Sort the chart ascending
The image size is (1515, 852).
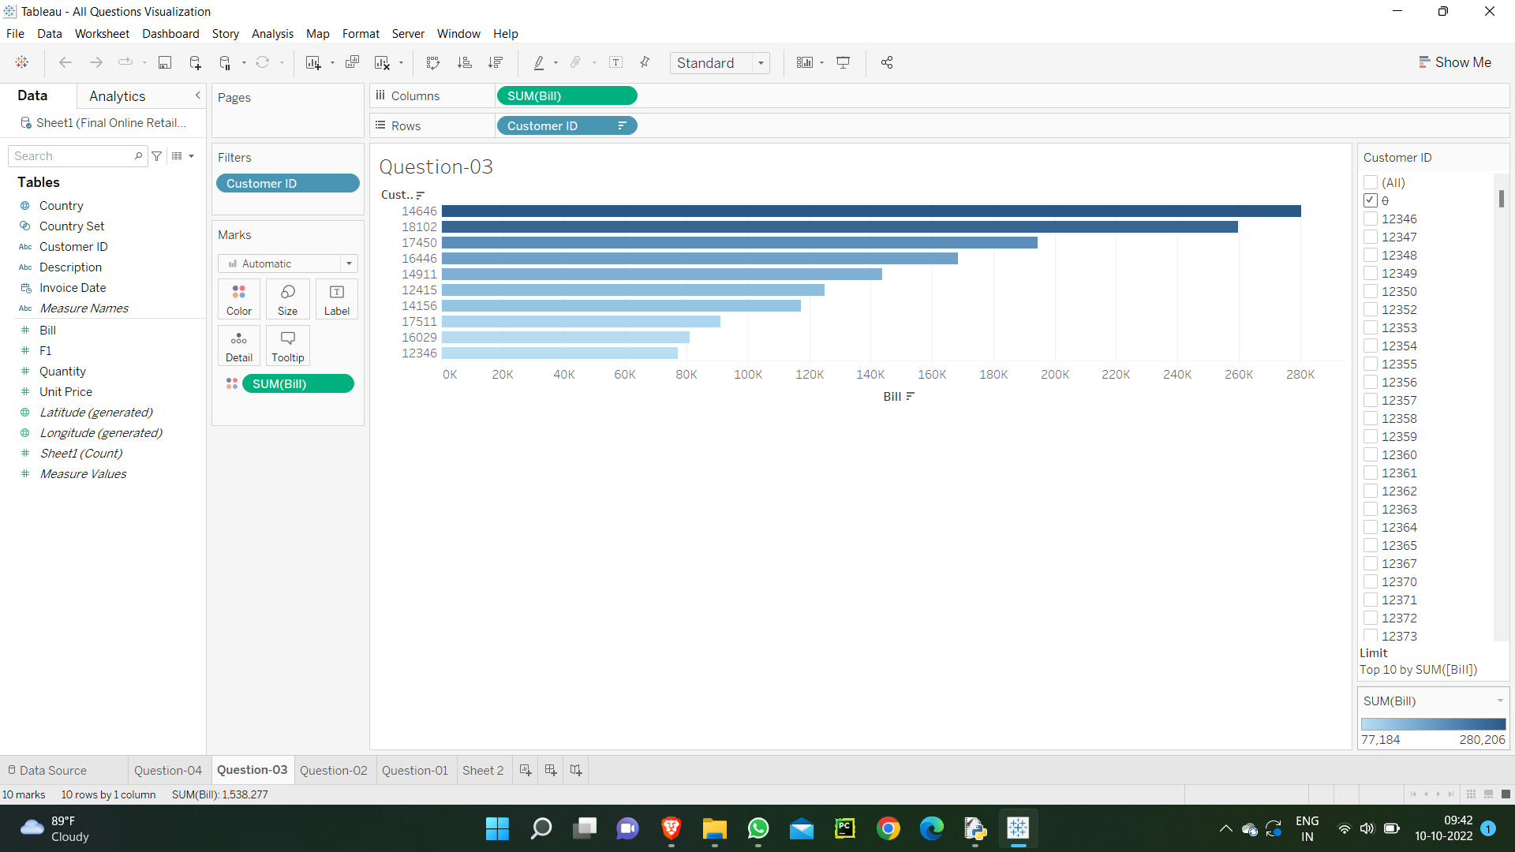(465, 62)
